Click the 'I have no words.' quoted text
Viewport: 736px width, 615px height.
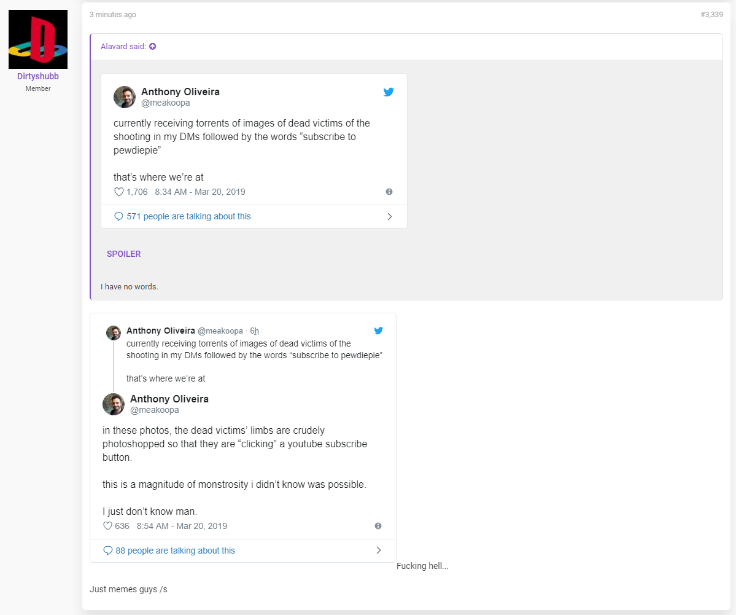click(129, 286)
